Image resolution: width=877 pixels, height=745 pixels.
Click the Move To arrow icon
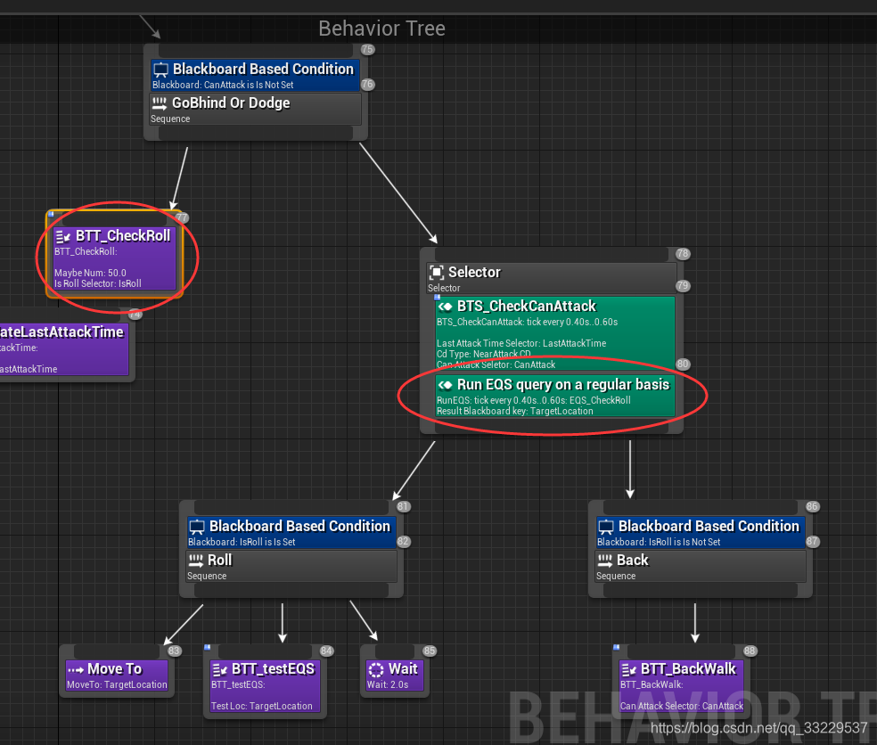[76, 669]
